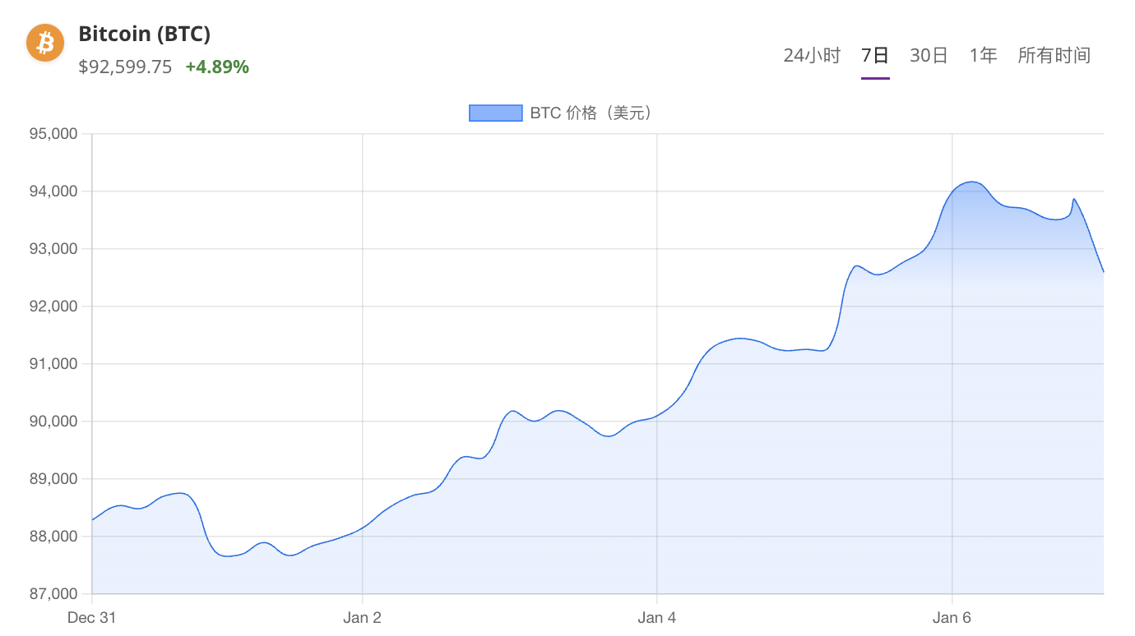Click the 95,000 y-axis label
Viewport: 1135px width, 636px height.
coord(53,134)
